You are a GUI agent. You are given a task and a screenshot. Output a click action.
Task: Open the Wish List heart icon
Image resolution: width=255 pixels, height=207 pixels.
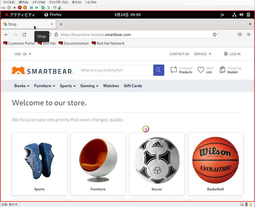point(205,70)
